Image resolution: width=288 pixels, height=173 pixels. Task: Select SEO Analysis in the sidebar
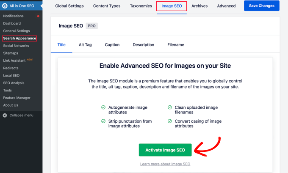click(14, 83)
